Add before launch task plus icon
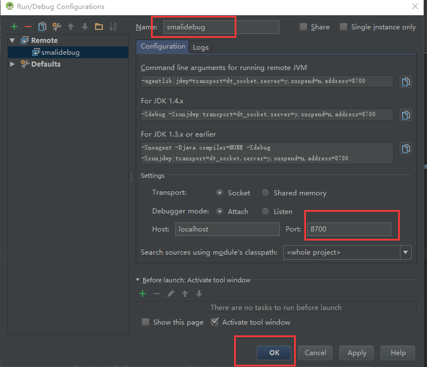 [143, 294]
